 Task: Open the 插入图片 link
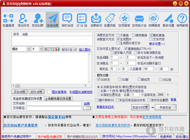pyautogui.click(x=85, y=50)
